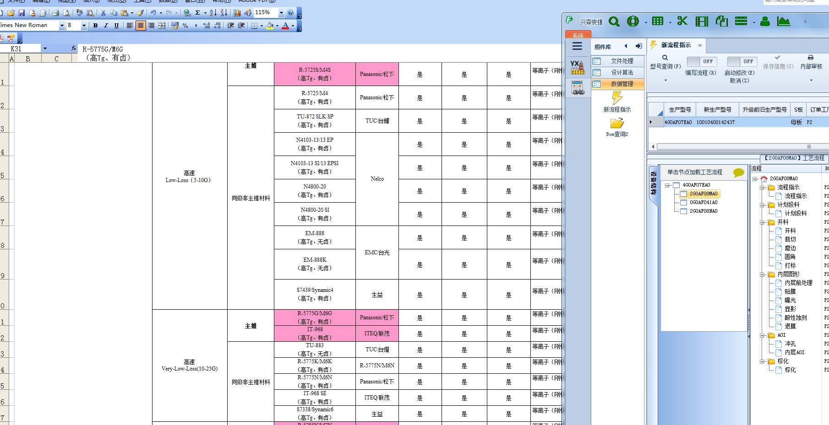Select 文件处理 in component library
The image size is (829, 425).
pos(617,61)
